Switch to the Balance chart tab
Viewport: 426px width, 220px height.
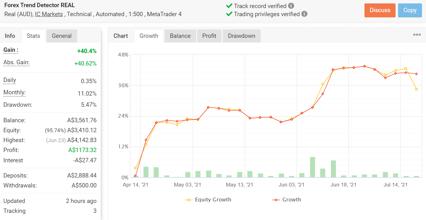coord(180,36)
